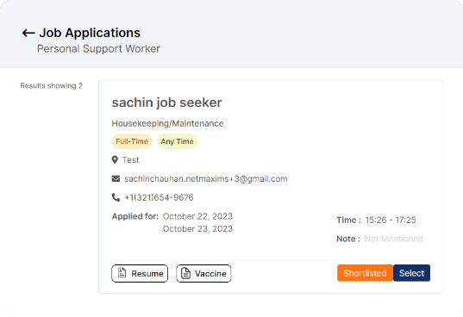The image size is (463, 317).
Task: Click the document icon inside the Resume button
Action: (x=122, y=273)
